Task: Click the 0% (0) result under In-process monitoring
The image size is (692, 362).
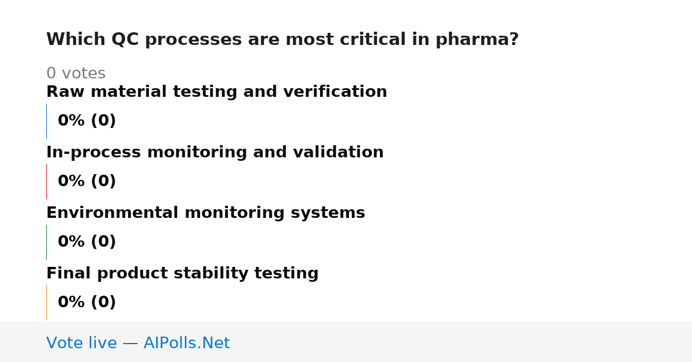Action: (87, 182)
